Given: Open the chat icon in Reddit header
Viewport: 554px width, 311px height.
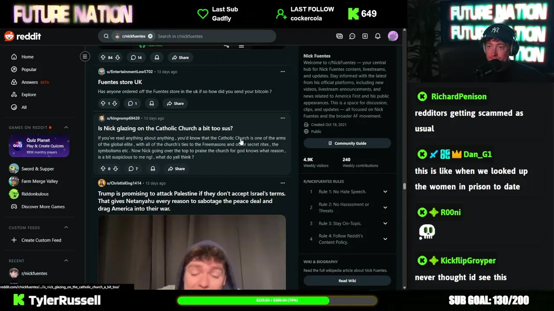Looking at the screenshot, I should coord(352,36).
